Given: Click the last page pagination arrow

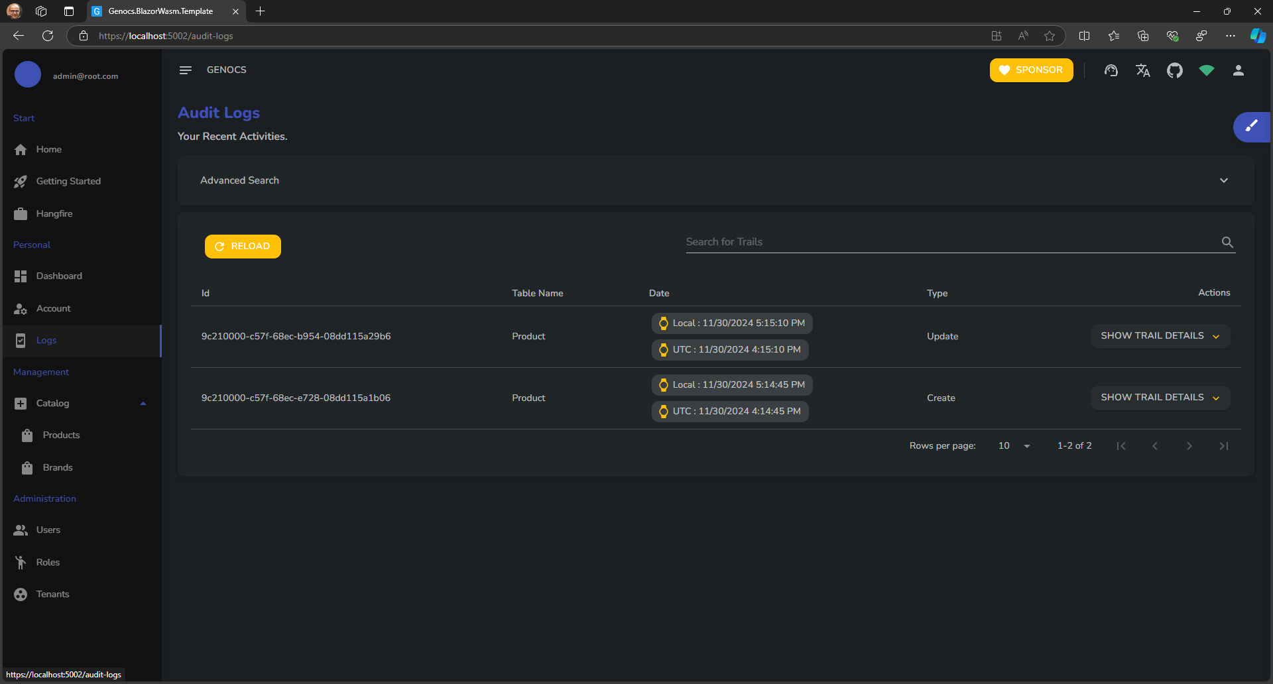Looking at the screenshot, I should click(1223, 446).
